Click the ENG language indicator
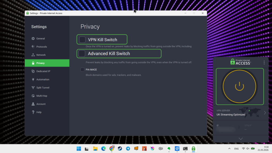Screen dimensions: 272x153 (x=236, y=149)
